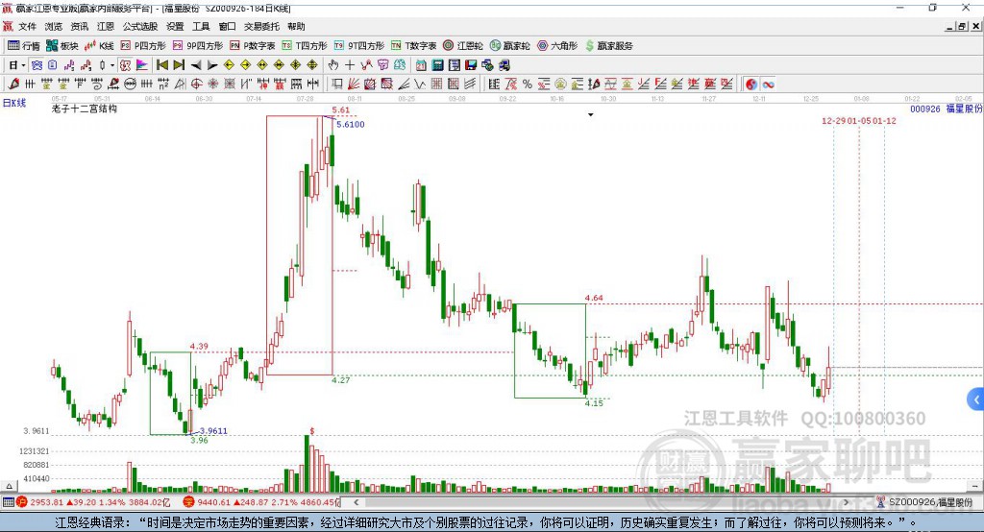Select the zigzag wave line tool
984x532 pixels.
pyautogui.click(x=419, y=85)
